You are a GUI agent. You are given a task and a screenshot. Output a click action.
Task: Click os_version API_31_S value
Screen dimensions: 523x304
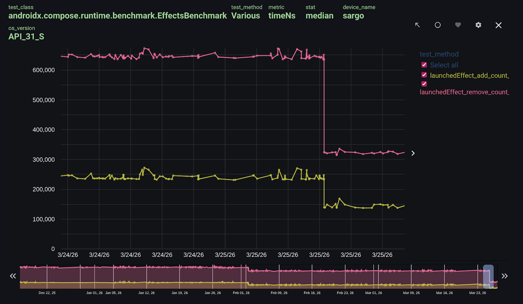click(x=26, y=37)
